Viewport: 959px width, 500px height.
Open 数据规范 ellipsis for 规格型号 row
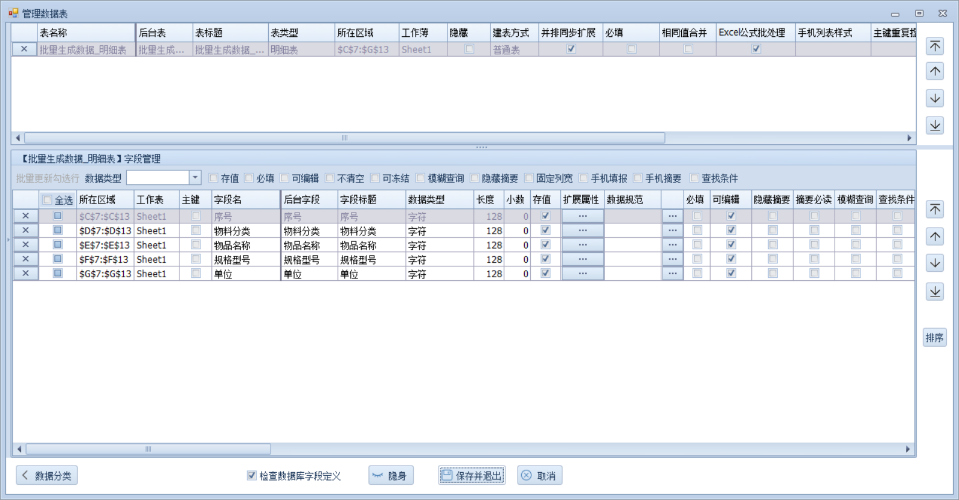click(672, 259)
